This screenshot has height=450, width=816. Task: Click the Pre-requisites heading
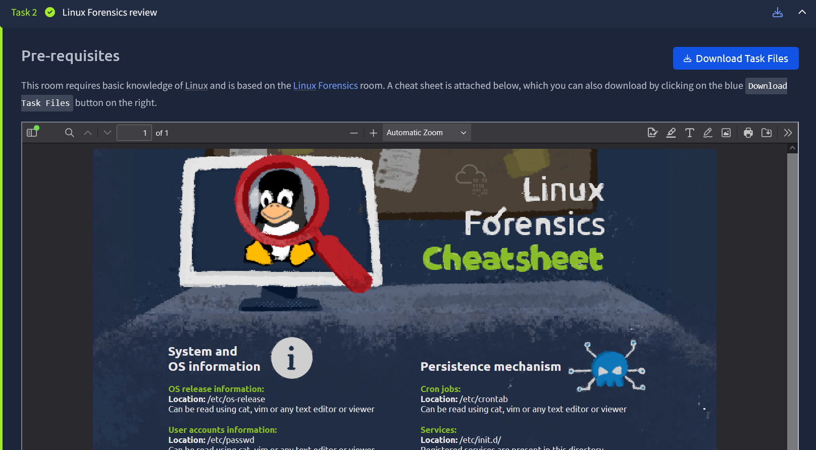pyautogui.click(x=71, y=56)
